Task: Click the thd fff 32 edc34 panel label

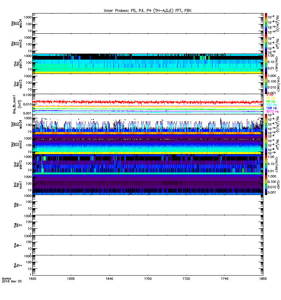Action: [16, 124]
